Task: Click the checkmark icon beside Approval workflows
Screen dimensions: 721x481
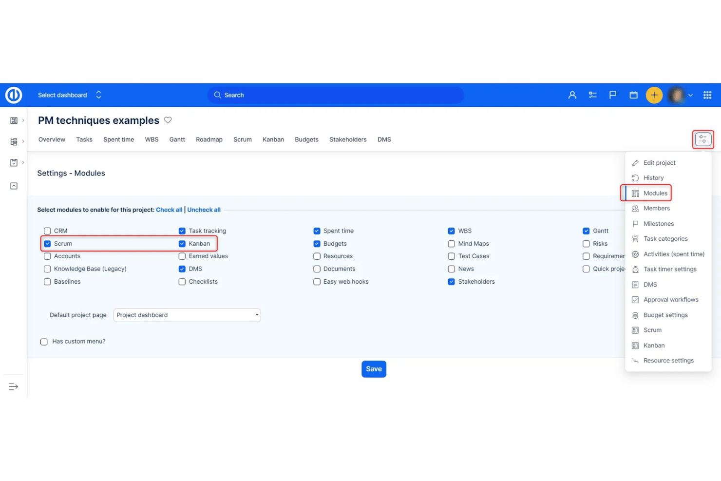Action: click(x=635, y=300)
